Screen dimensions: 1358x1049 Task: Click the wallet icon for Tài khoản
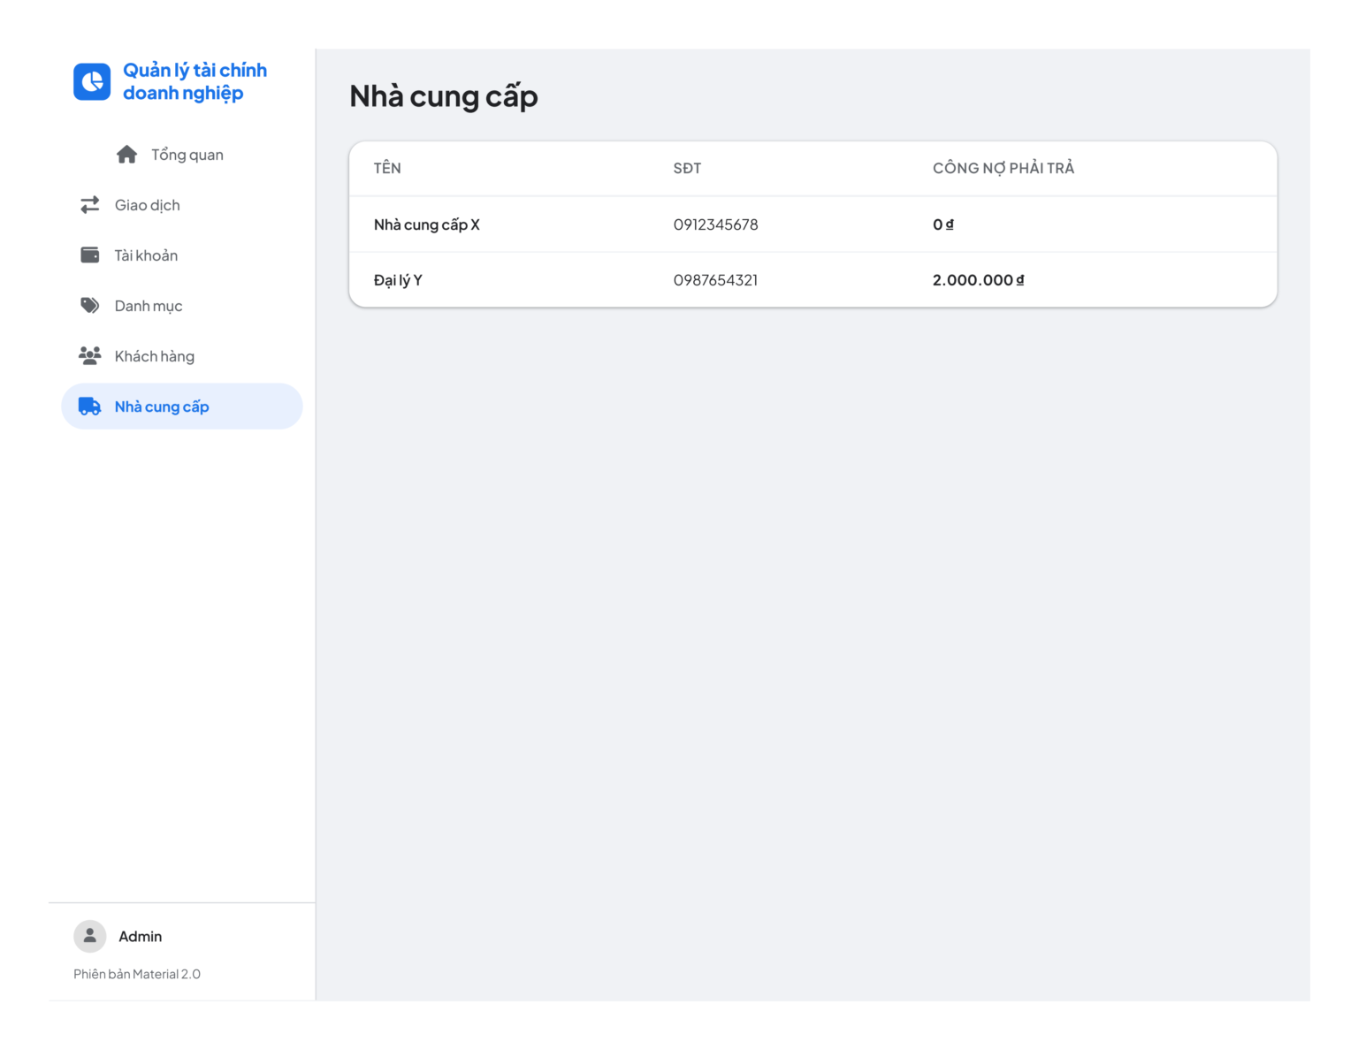[x=90, y=255]
